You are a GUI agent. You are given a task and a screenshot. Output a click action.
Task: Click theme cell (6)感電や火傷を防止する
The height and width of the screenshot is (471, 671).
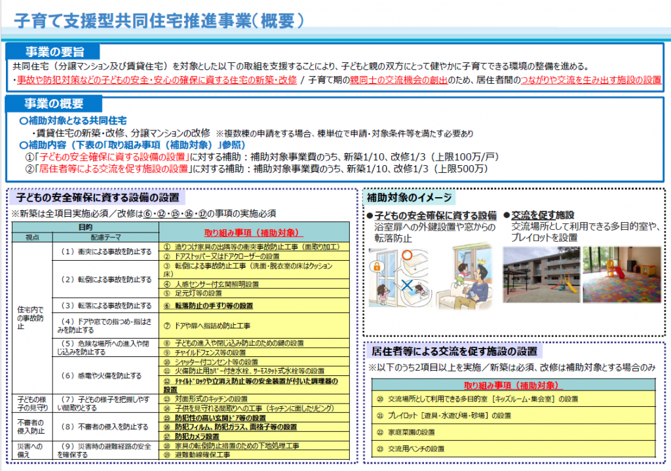[x=105, y=375]
